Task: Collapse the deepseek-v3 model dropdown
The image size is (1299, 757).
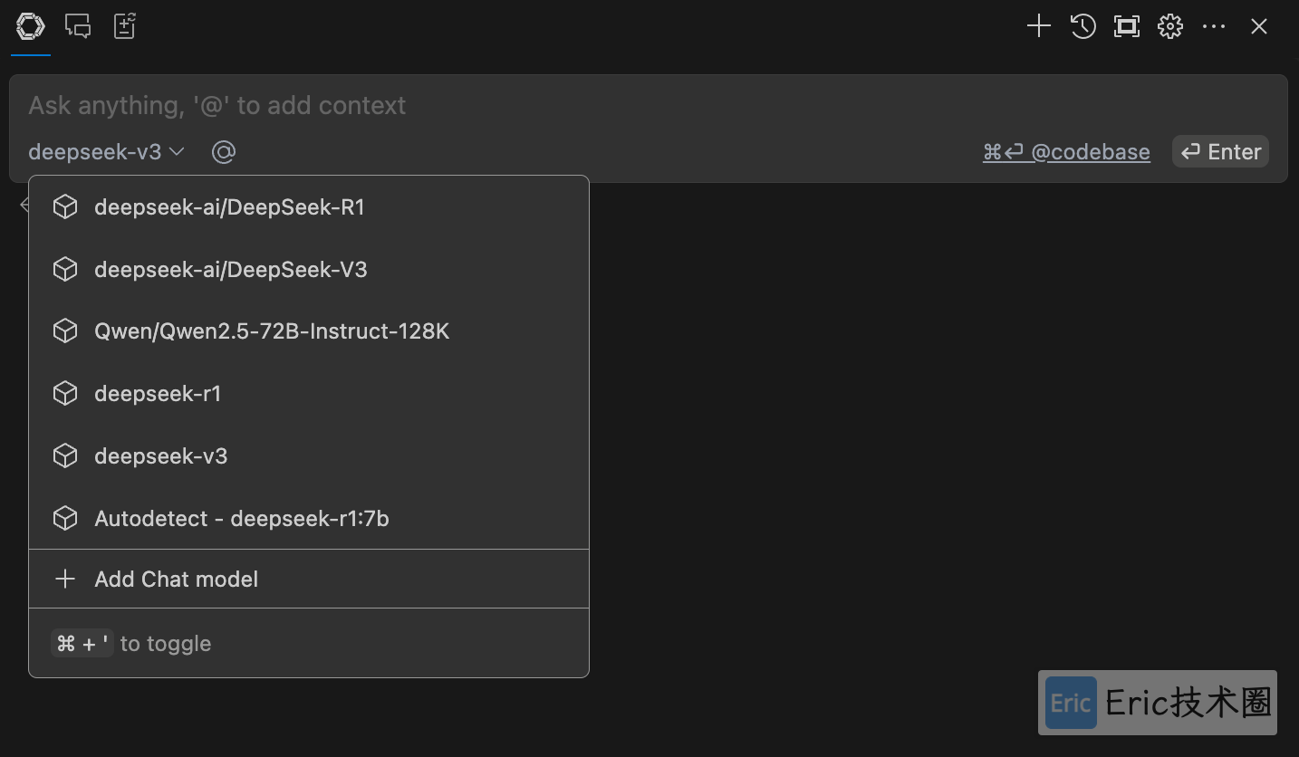Action: (x=107, y=152)
